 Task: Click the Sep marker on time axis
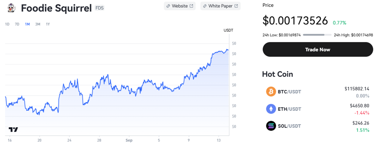point(129,140)
